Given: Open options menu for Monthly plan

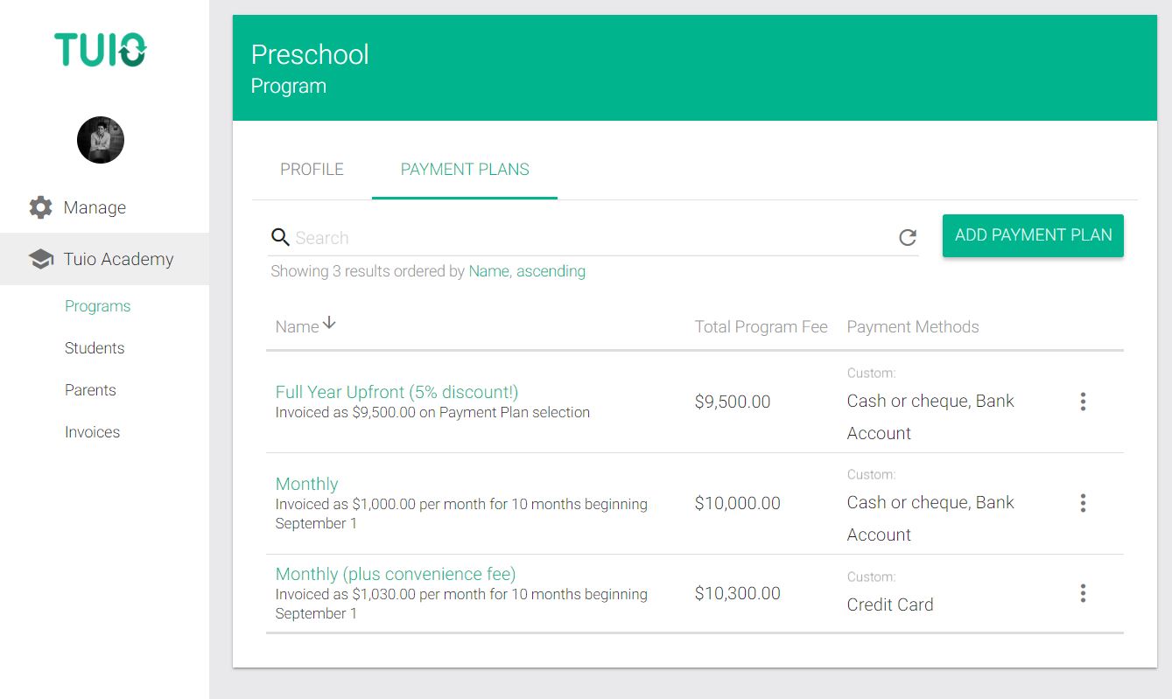Looking at the screenshot, I should point(1083,503).
